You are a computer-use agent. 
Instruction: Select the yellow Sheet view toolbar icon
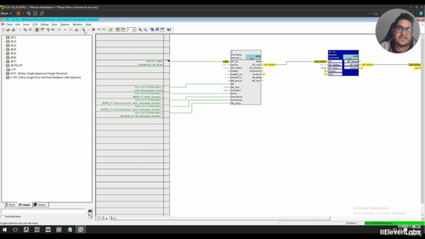click(x=123, y=30)
